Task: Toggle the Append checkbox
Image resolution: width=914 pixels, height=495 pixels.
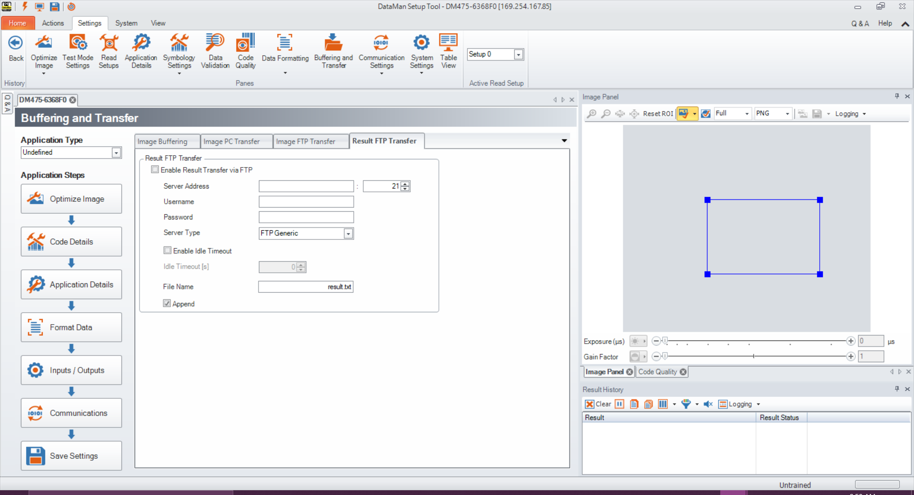Action: pos(167,304)
